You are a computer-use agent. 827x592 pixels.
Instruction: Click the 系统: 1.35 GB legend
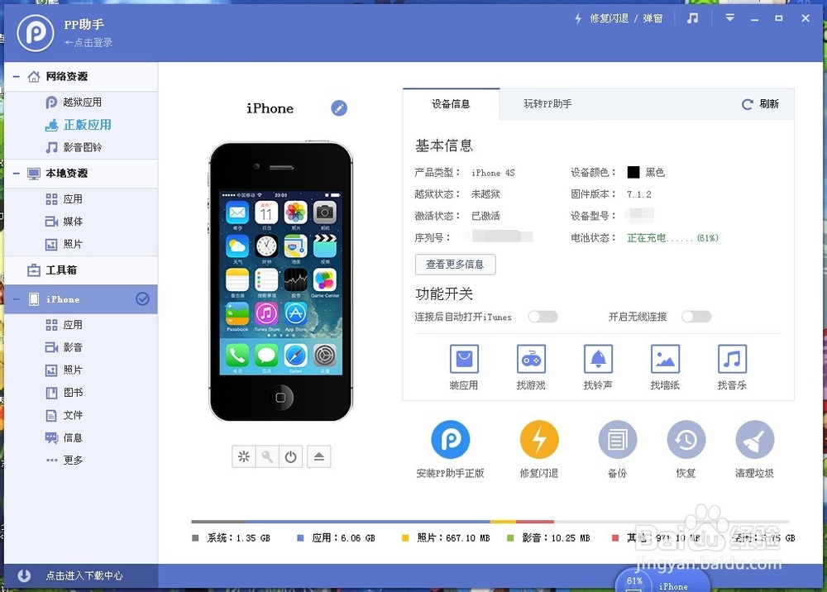tap(232, 538)
